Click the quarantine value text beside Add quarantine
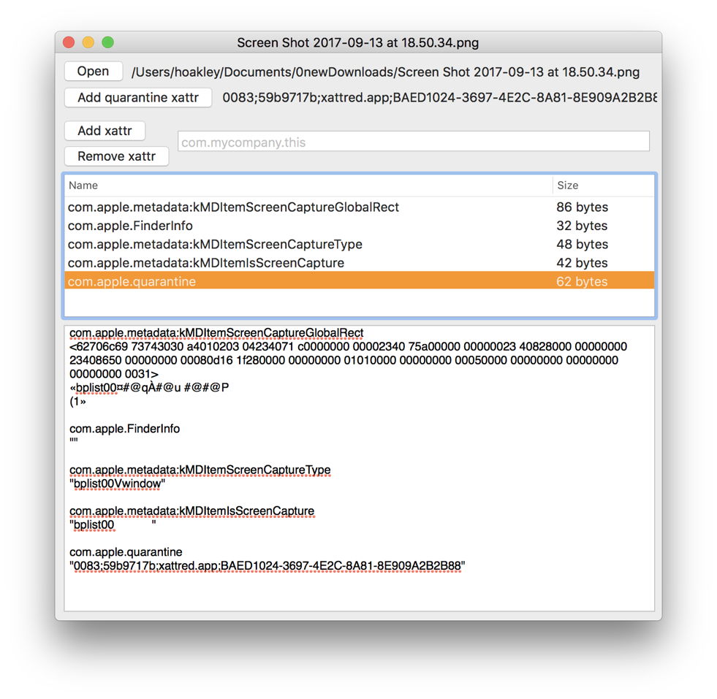Image resolution: width=717 pixels, height=699 pixels. point(439,98)
